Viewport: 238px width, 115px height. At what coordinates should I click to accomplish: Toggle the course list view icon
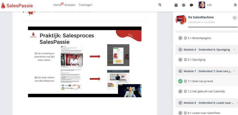point(235,18)
